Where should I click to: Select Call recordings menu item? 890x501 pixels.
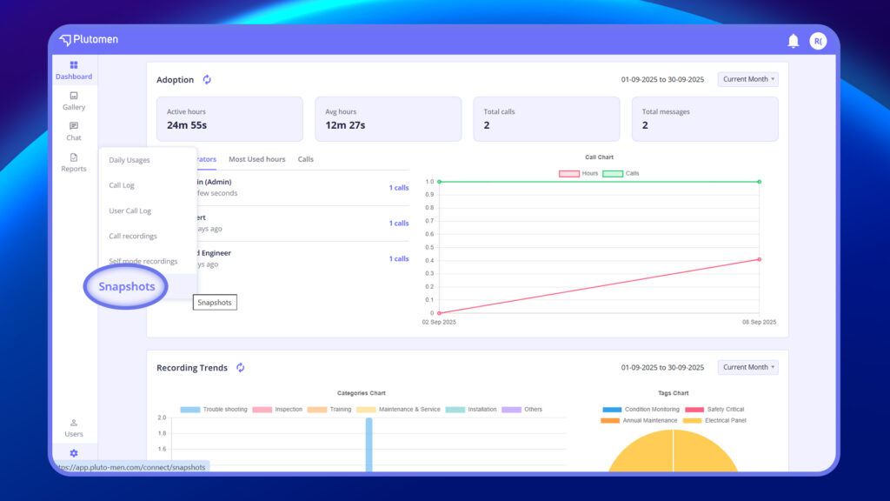click(133, 237)
